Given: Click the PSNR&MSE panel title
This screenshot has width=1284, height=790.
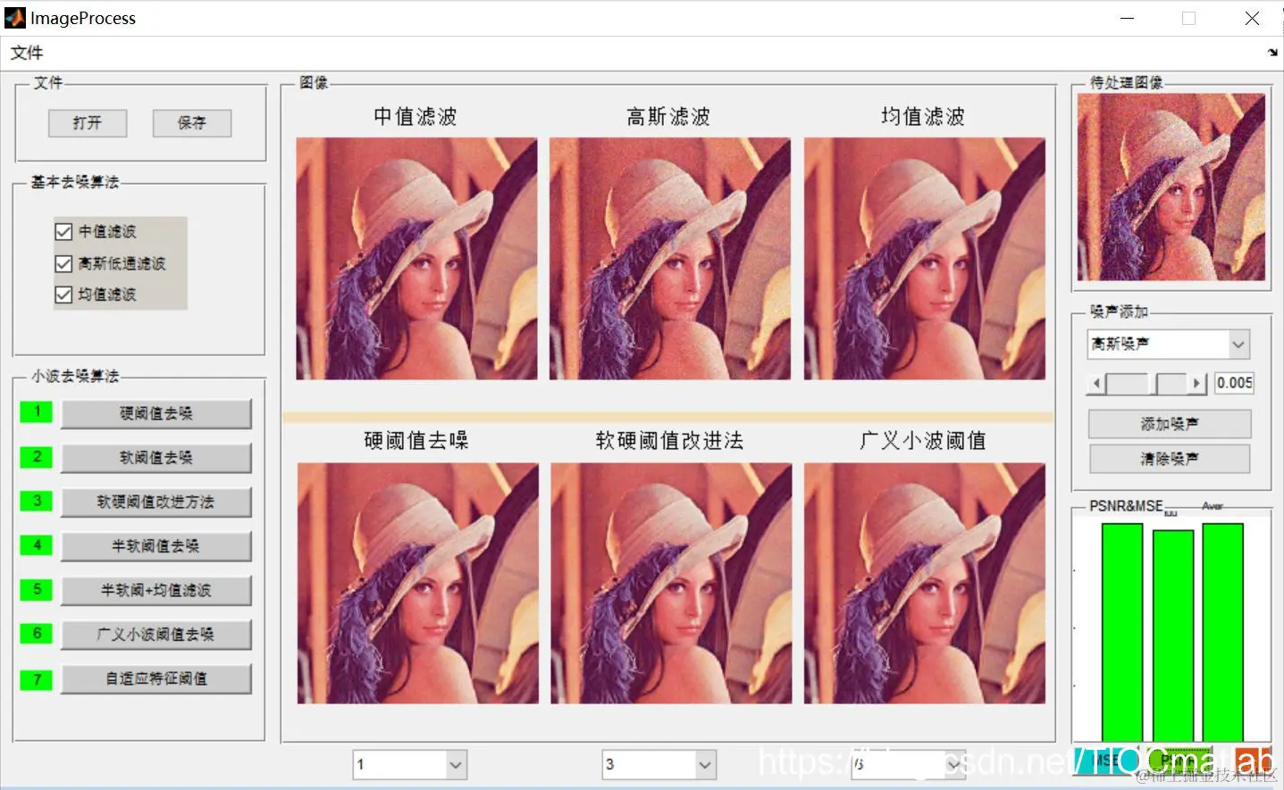Looking at the screenshot, I should [x=1126, y=506].
